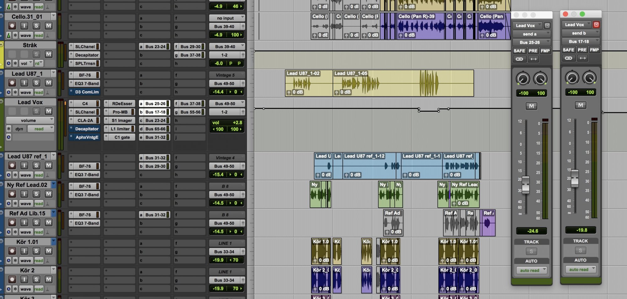Open the Decapitator insert on Lead Vox
Screen dimensions: 627x299
pyautogui.click(x=87, y=129)
